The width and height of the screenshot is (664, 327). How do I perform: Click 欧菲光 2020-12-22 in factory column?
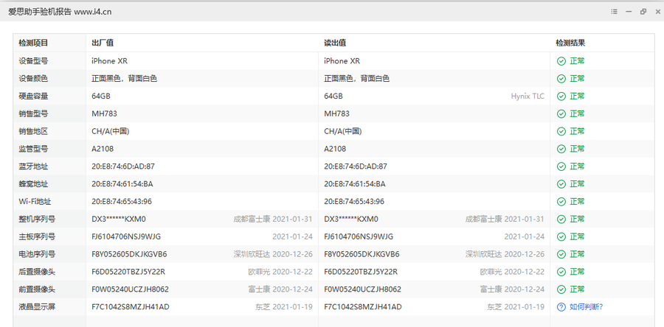tap(280, 272)
